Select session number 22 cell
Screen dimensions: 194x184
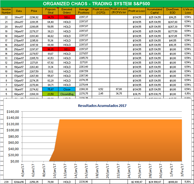(x=6, y=17)
